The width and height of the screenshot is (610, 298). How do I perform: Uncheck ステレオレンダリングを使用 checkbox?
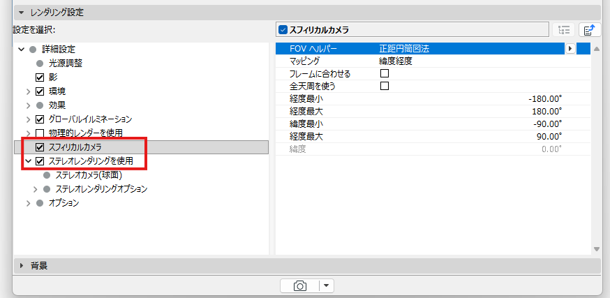tap(40, 161)
